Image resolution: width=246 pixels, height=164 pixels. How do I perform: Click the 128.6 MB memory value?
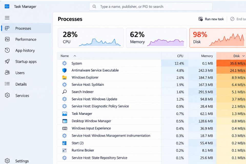(x=206, y=121)
